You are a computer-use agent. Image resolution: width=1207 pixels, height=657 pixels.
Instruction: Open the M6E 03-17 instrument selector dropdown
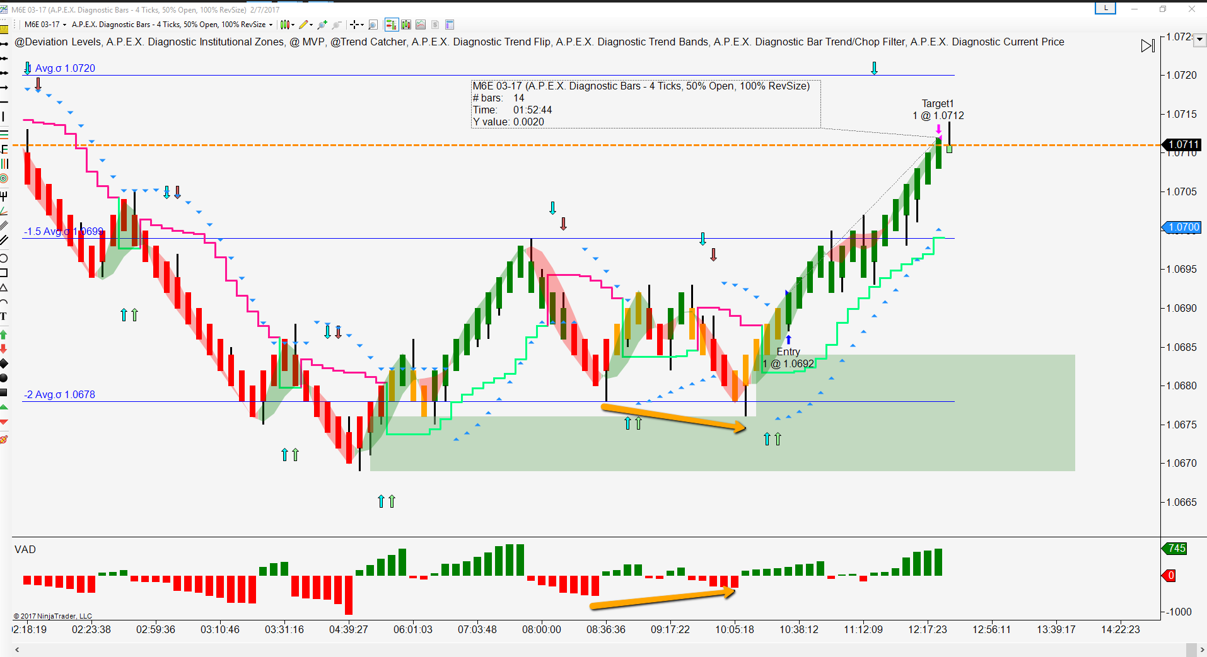tap(45, 25)
